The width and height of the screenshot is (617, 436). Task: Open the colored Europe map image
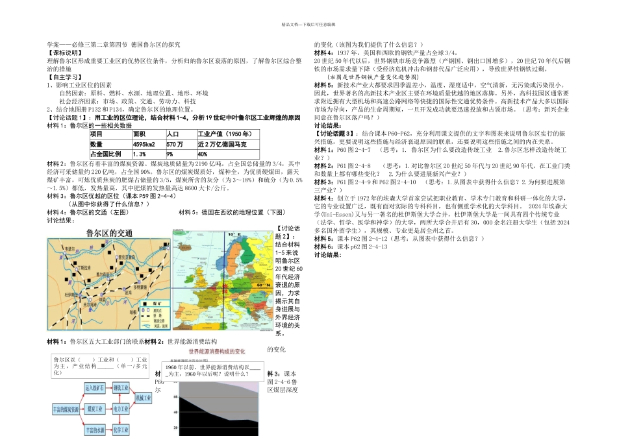223,280
